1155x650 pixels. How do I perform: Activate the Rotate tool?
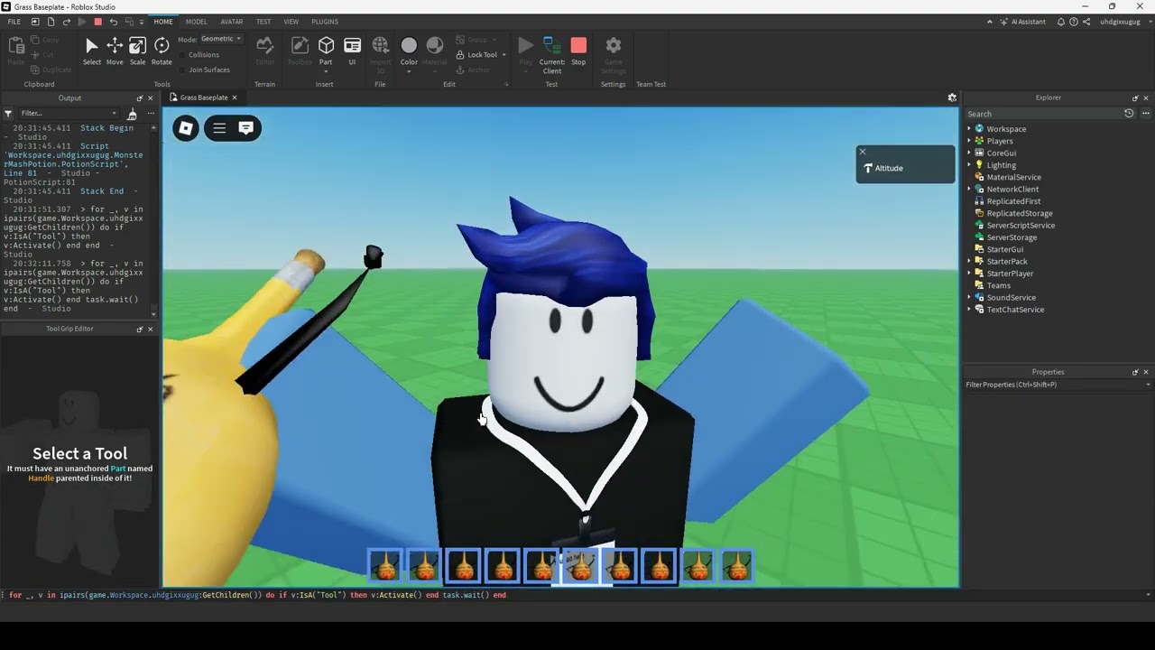pos(162,51)
